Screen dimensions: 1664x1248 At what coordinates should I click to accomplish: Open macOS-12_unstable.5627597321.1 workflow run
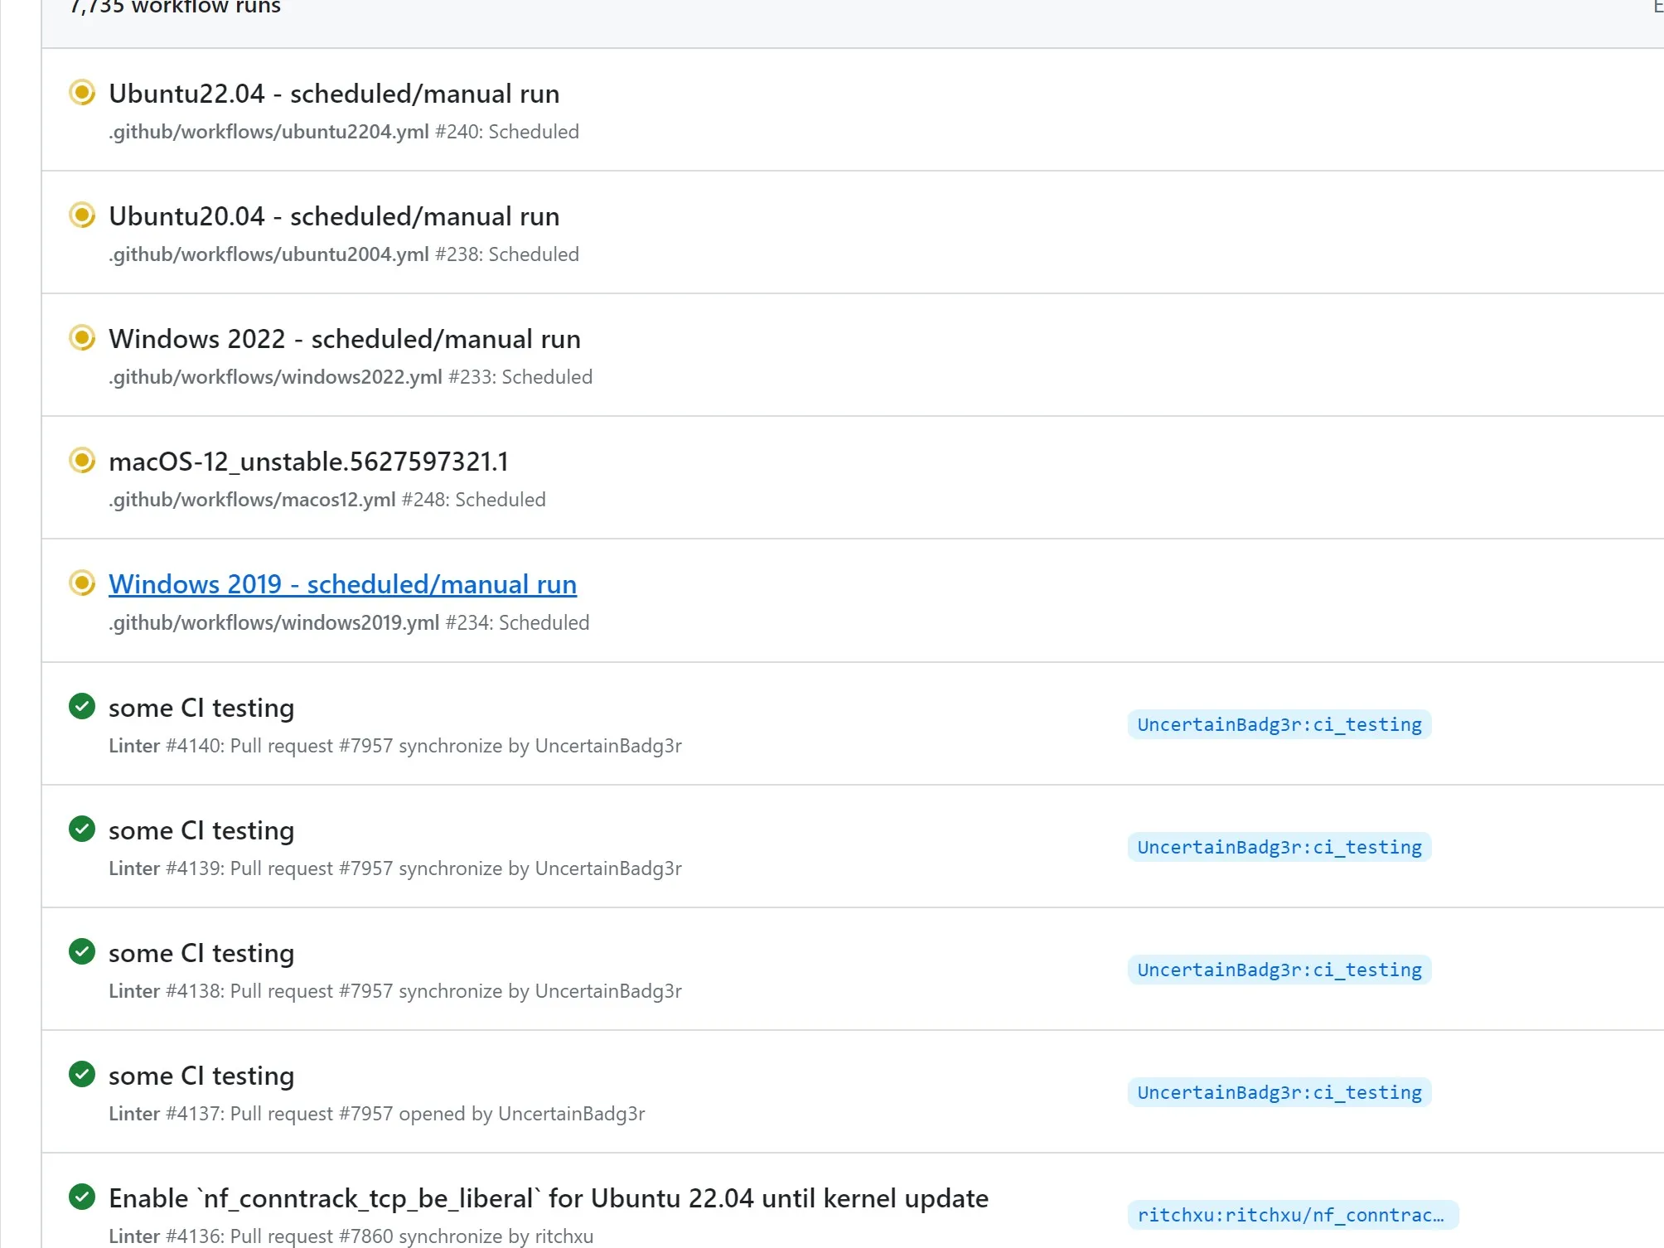point(308,462)
